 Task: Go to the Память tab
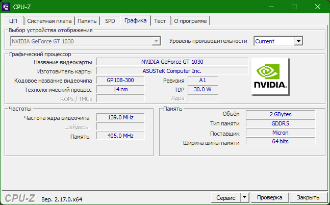(x=88, y=21)
